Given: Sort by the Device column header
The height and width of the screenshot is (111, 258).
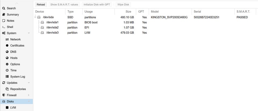Looking at the screenshot, I should 49,12.
